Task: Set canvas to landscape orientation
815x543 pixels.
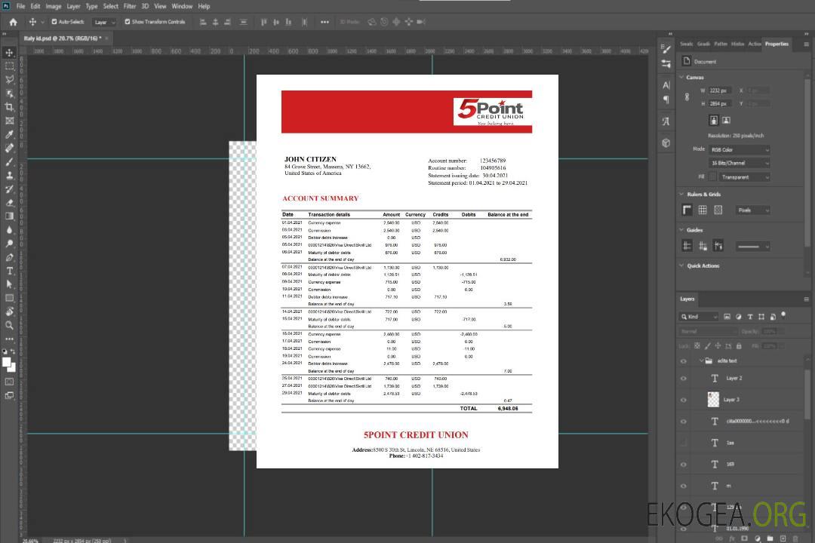Action: click(x=726, y=121)
